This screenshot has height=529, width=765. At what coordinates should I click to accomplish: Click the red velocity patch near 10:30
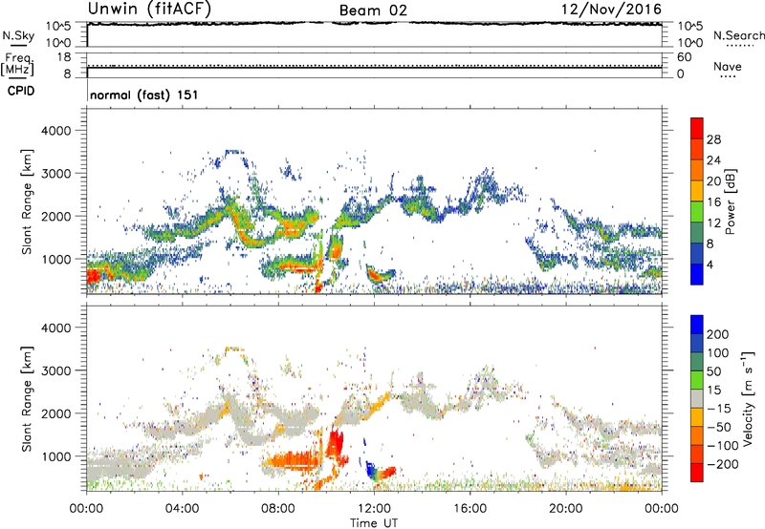pos(336,443)
